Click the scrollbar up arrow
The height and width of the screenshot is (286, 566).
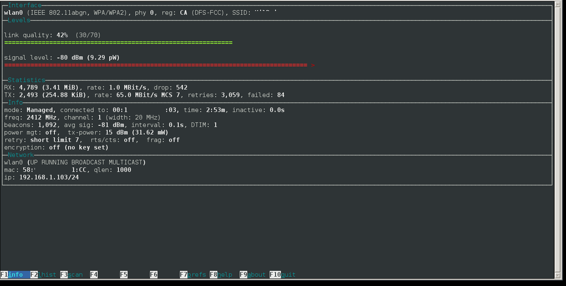pos(558,4)
